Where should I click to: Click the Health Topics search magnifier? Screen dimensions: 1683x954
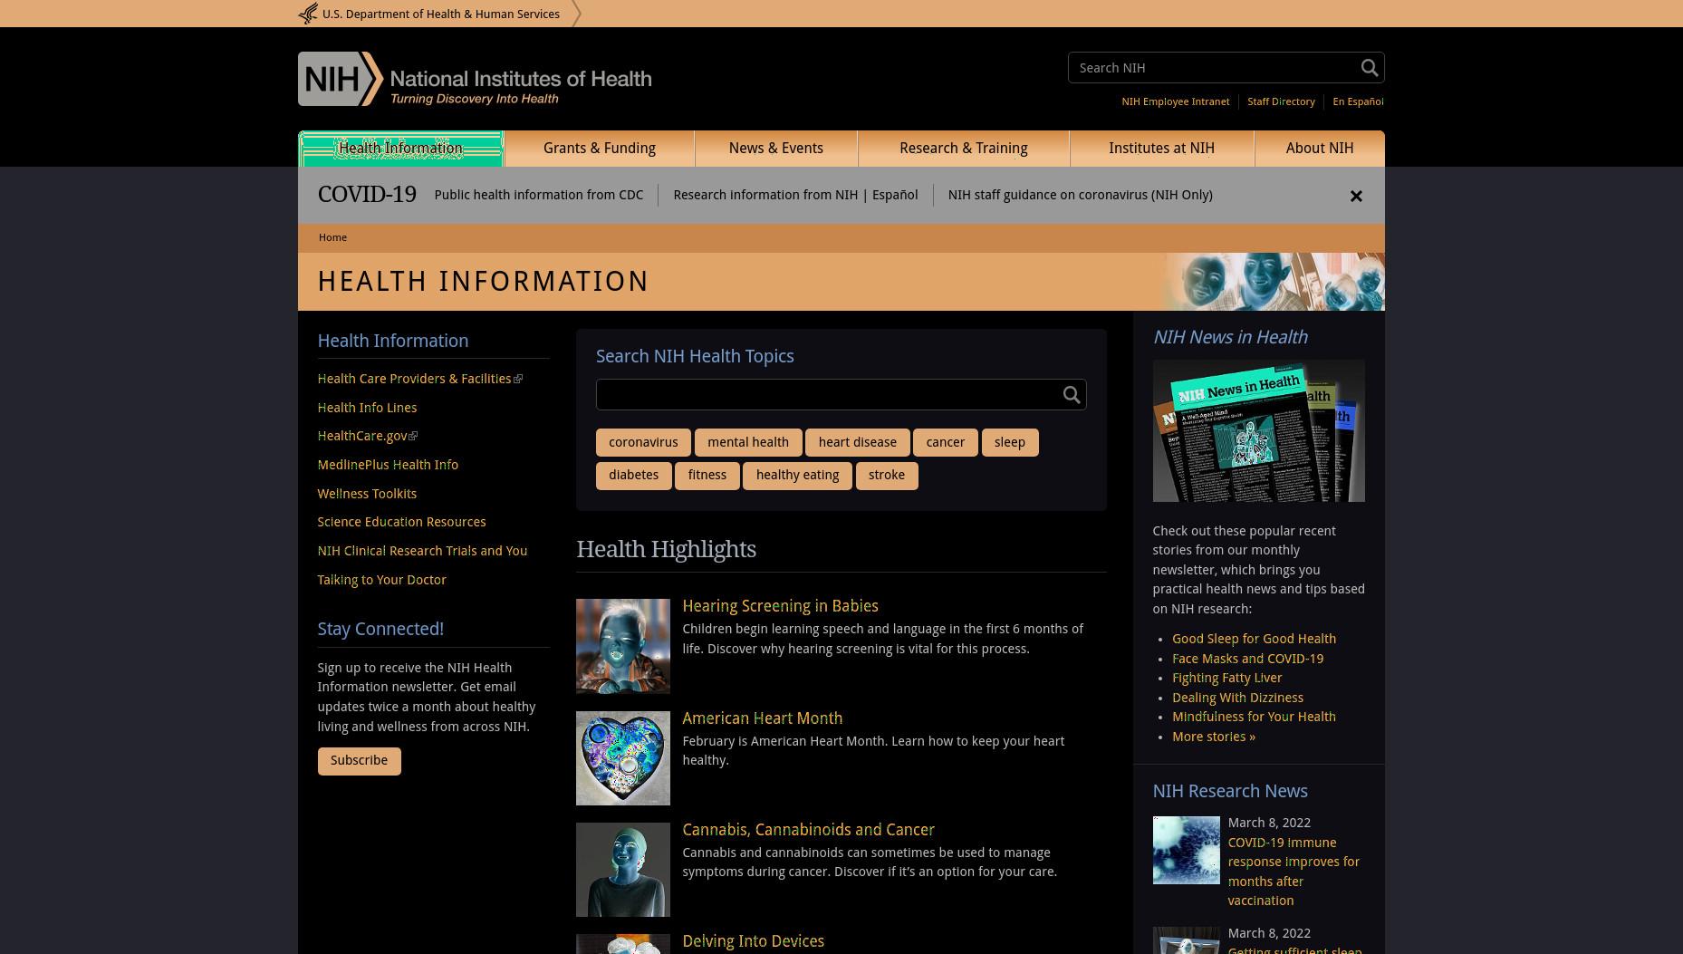coord(1072,395)
